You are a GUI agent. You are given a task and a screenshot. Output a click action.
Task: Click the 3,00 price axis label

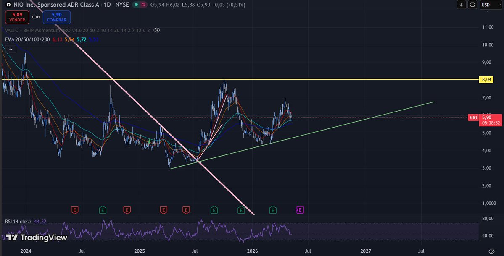pyautogui.click(x=487, y=168)
